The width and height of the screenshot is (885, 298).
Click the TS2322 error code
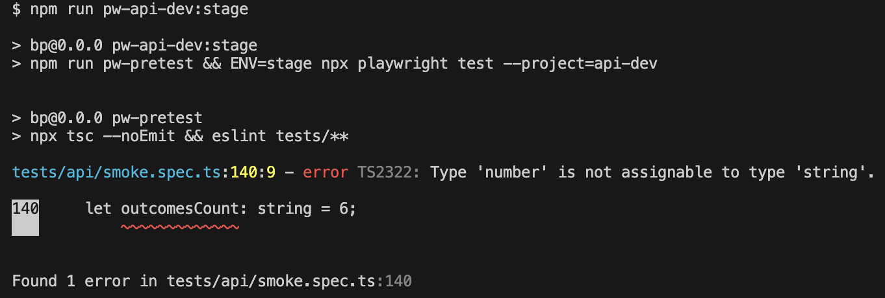point(389,172)
